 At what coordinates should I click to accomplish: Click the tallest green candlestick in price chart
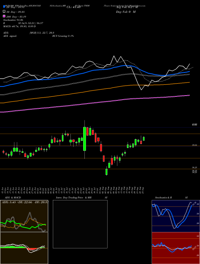tap(84, 139)
